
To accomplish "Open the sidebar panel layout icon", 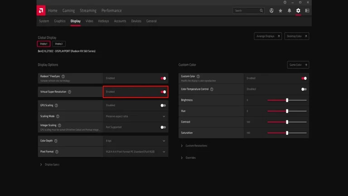I will point(307,10).
